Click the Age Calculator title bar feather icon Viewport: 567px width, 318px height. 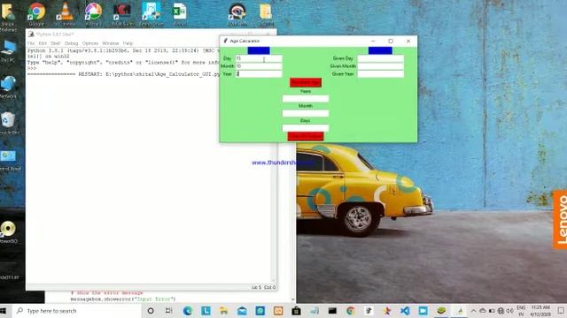pos(225,41)
